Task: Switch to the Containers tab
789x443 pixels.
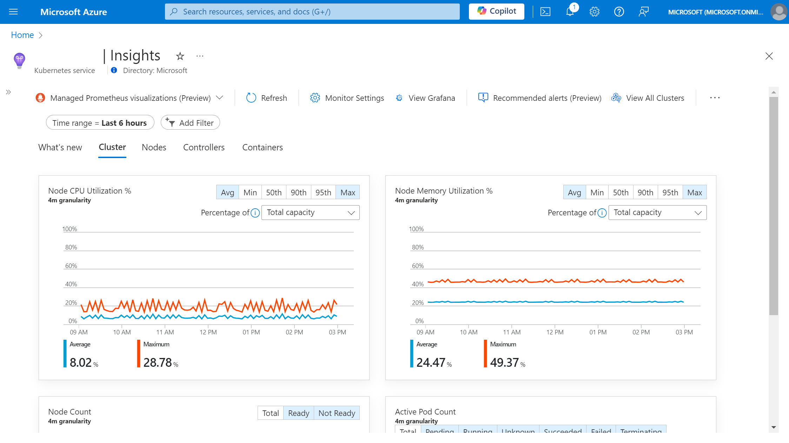Action: pyautogui.click(x=263, y=147)
